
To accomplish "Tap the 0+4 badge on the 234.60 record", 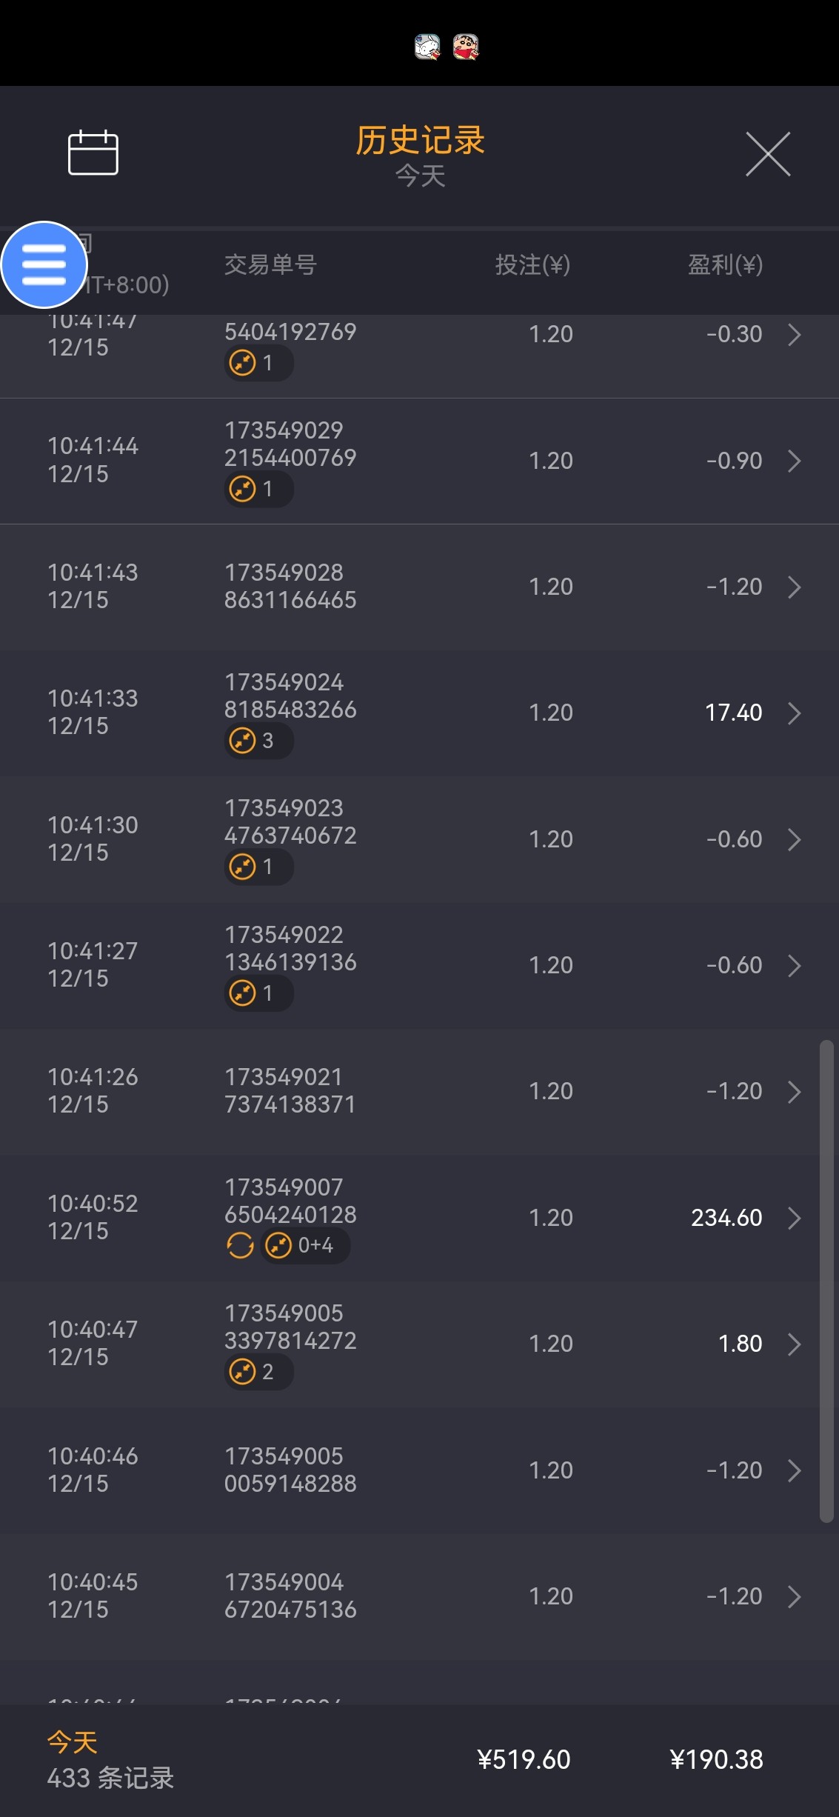I will tap(305, 1245).
